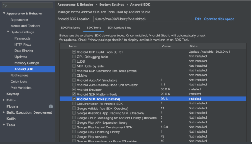Open Path Variables settings
The height and width of the screenshot is (144, 252).
point(21,88)
